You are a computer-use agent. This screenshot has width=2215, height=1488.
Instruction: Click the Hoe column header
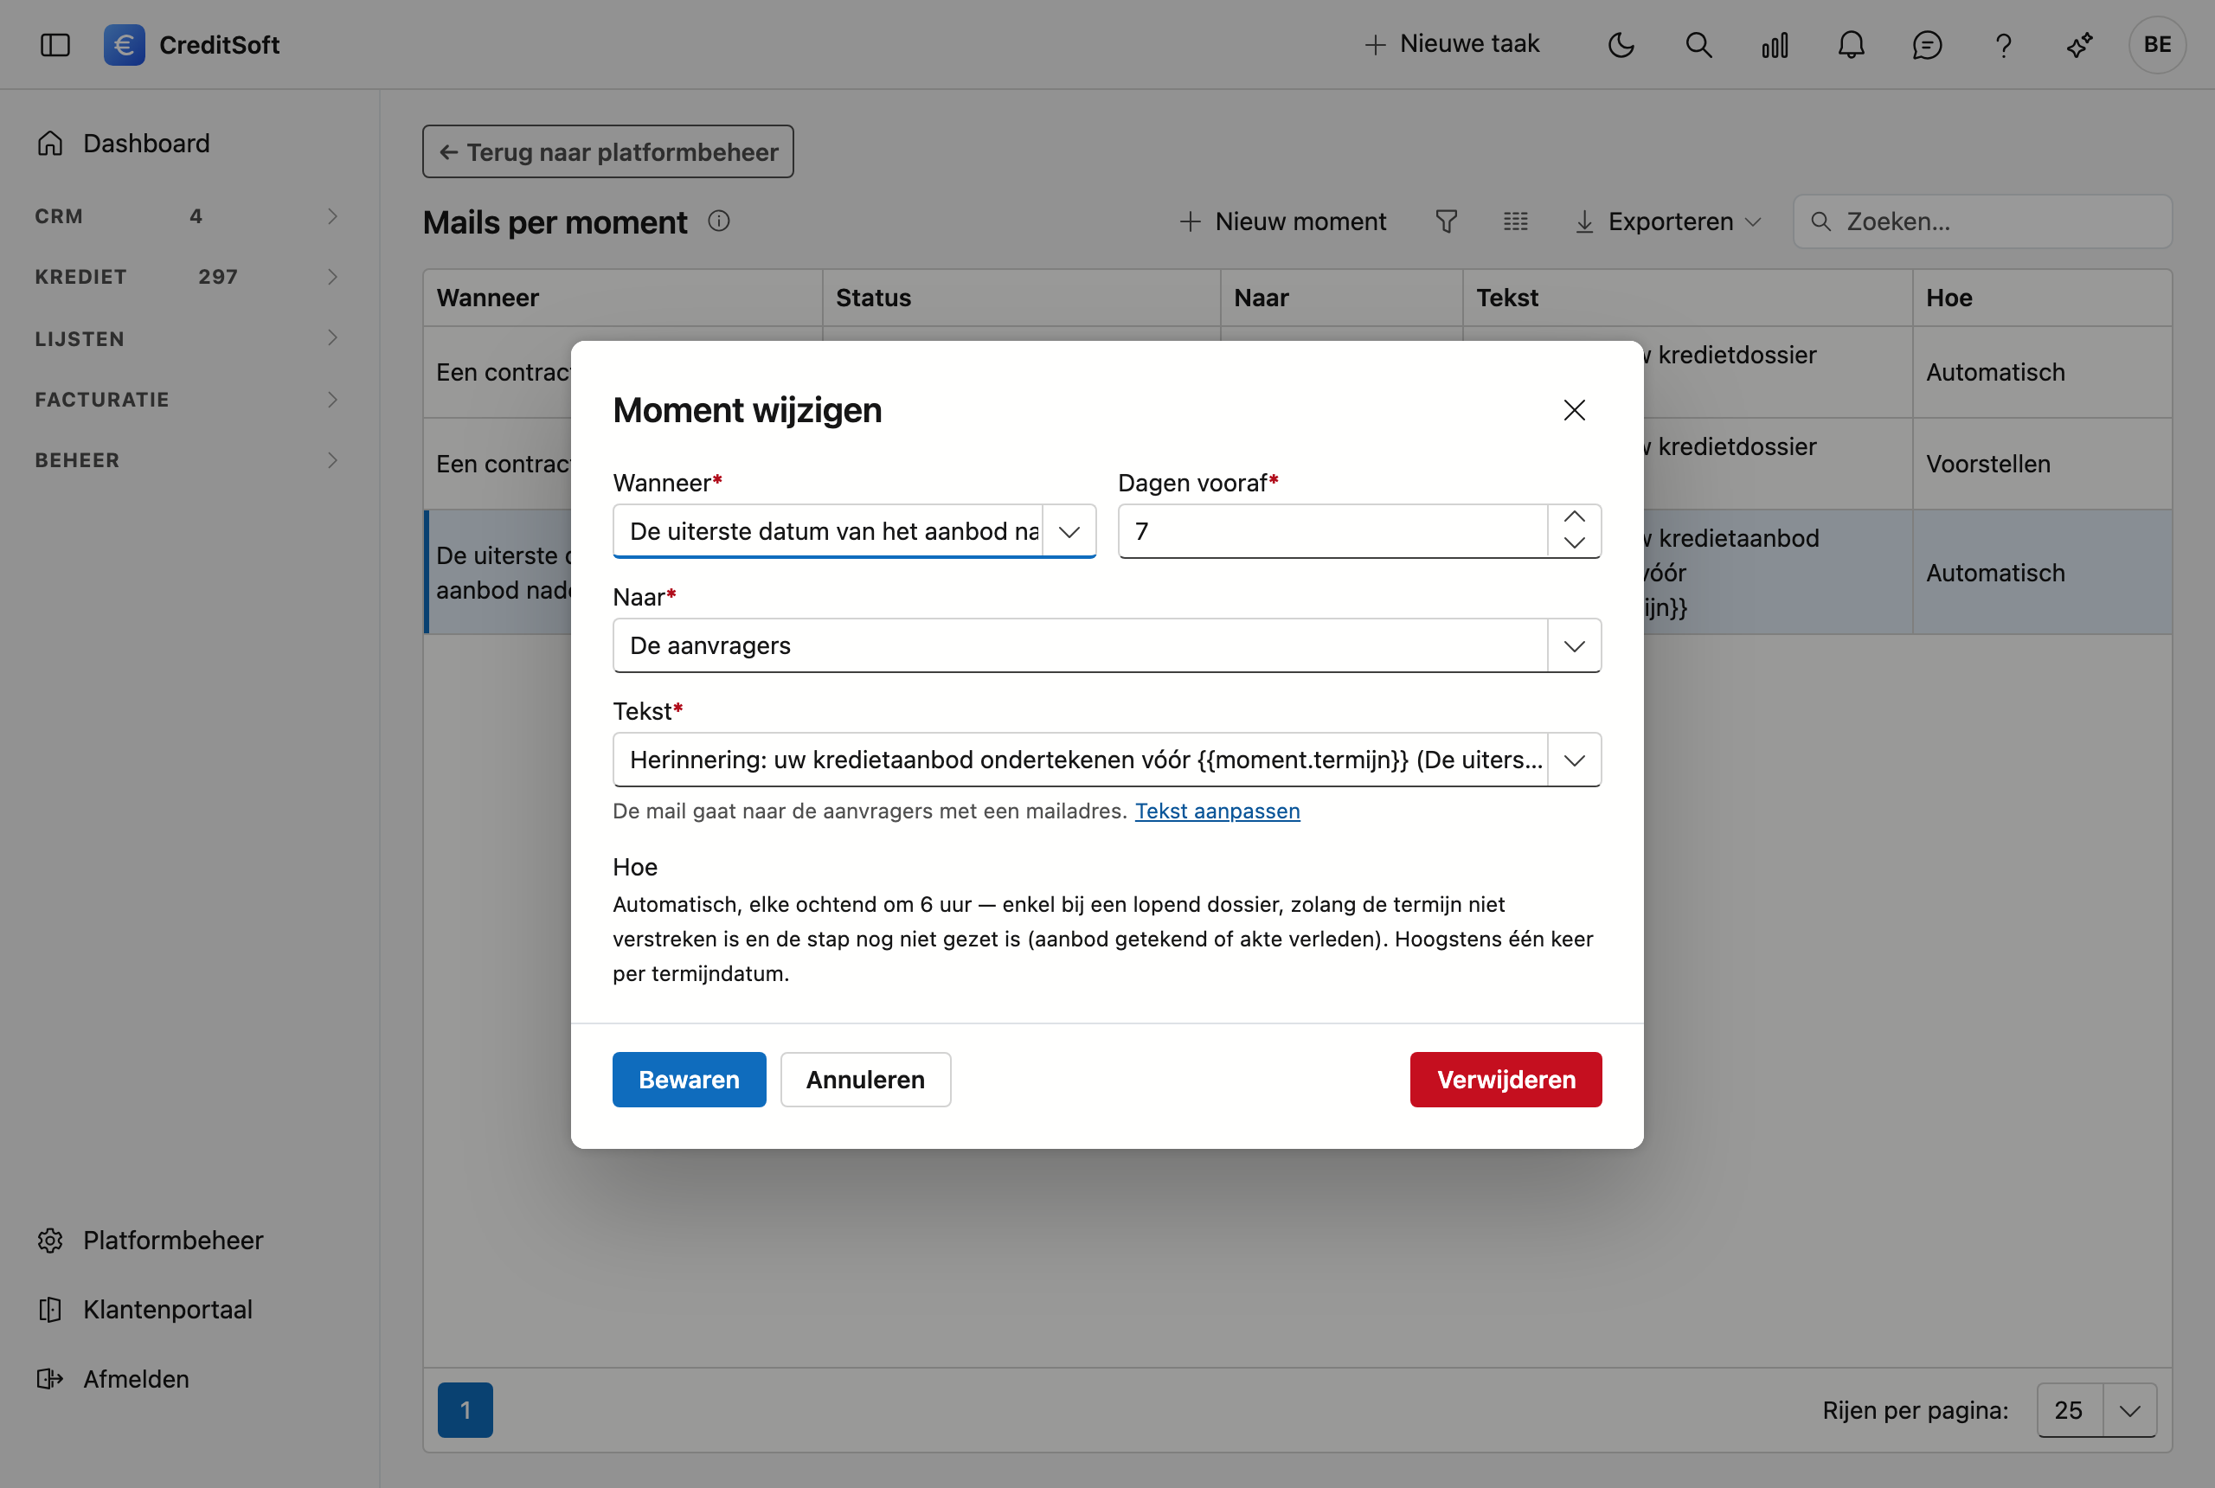[x=2042, y=298]
